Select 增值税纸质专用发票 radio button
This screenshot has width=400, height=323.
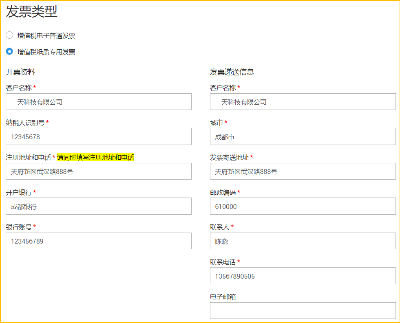pyautogui.click(x=9, y=52)
